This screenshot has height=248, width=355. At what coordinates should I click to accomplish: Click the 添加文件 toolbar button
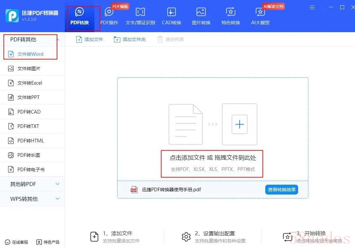(x=89, y=39)
